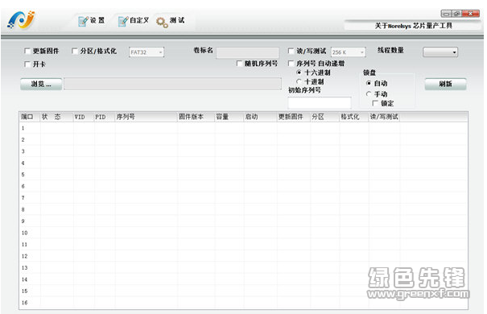Click the 分区 column header
The height and width of the screenshot is (314, 487).
pos(324,117)
